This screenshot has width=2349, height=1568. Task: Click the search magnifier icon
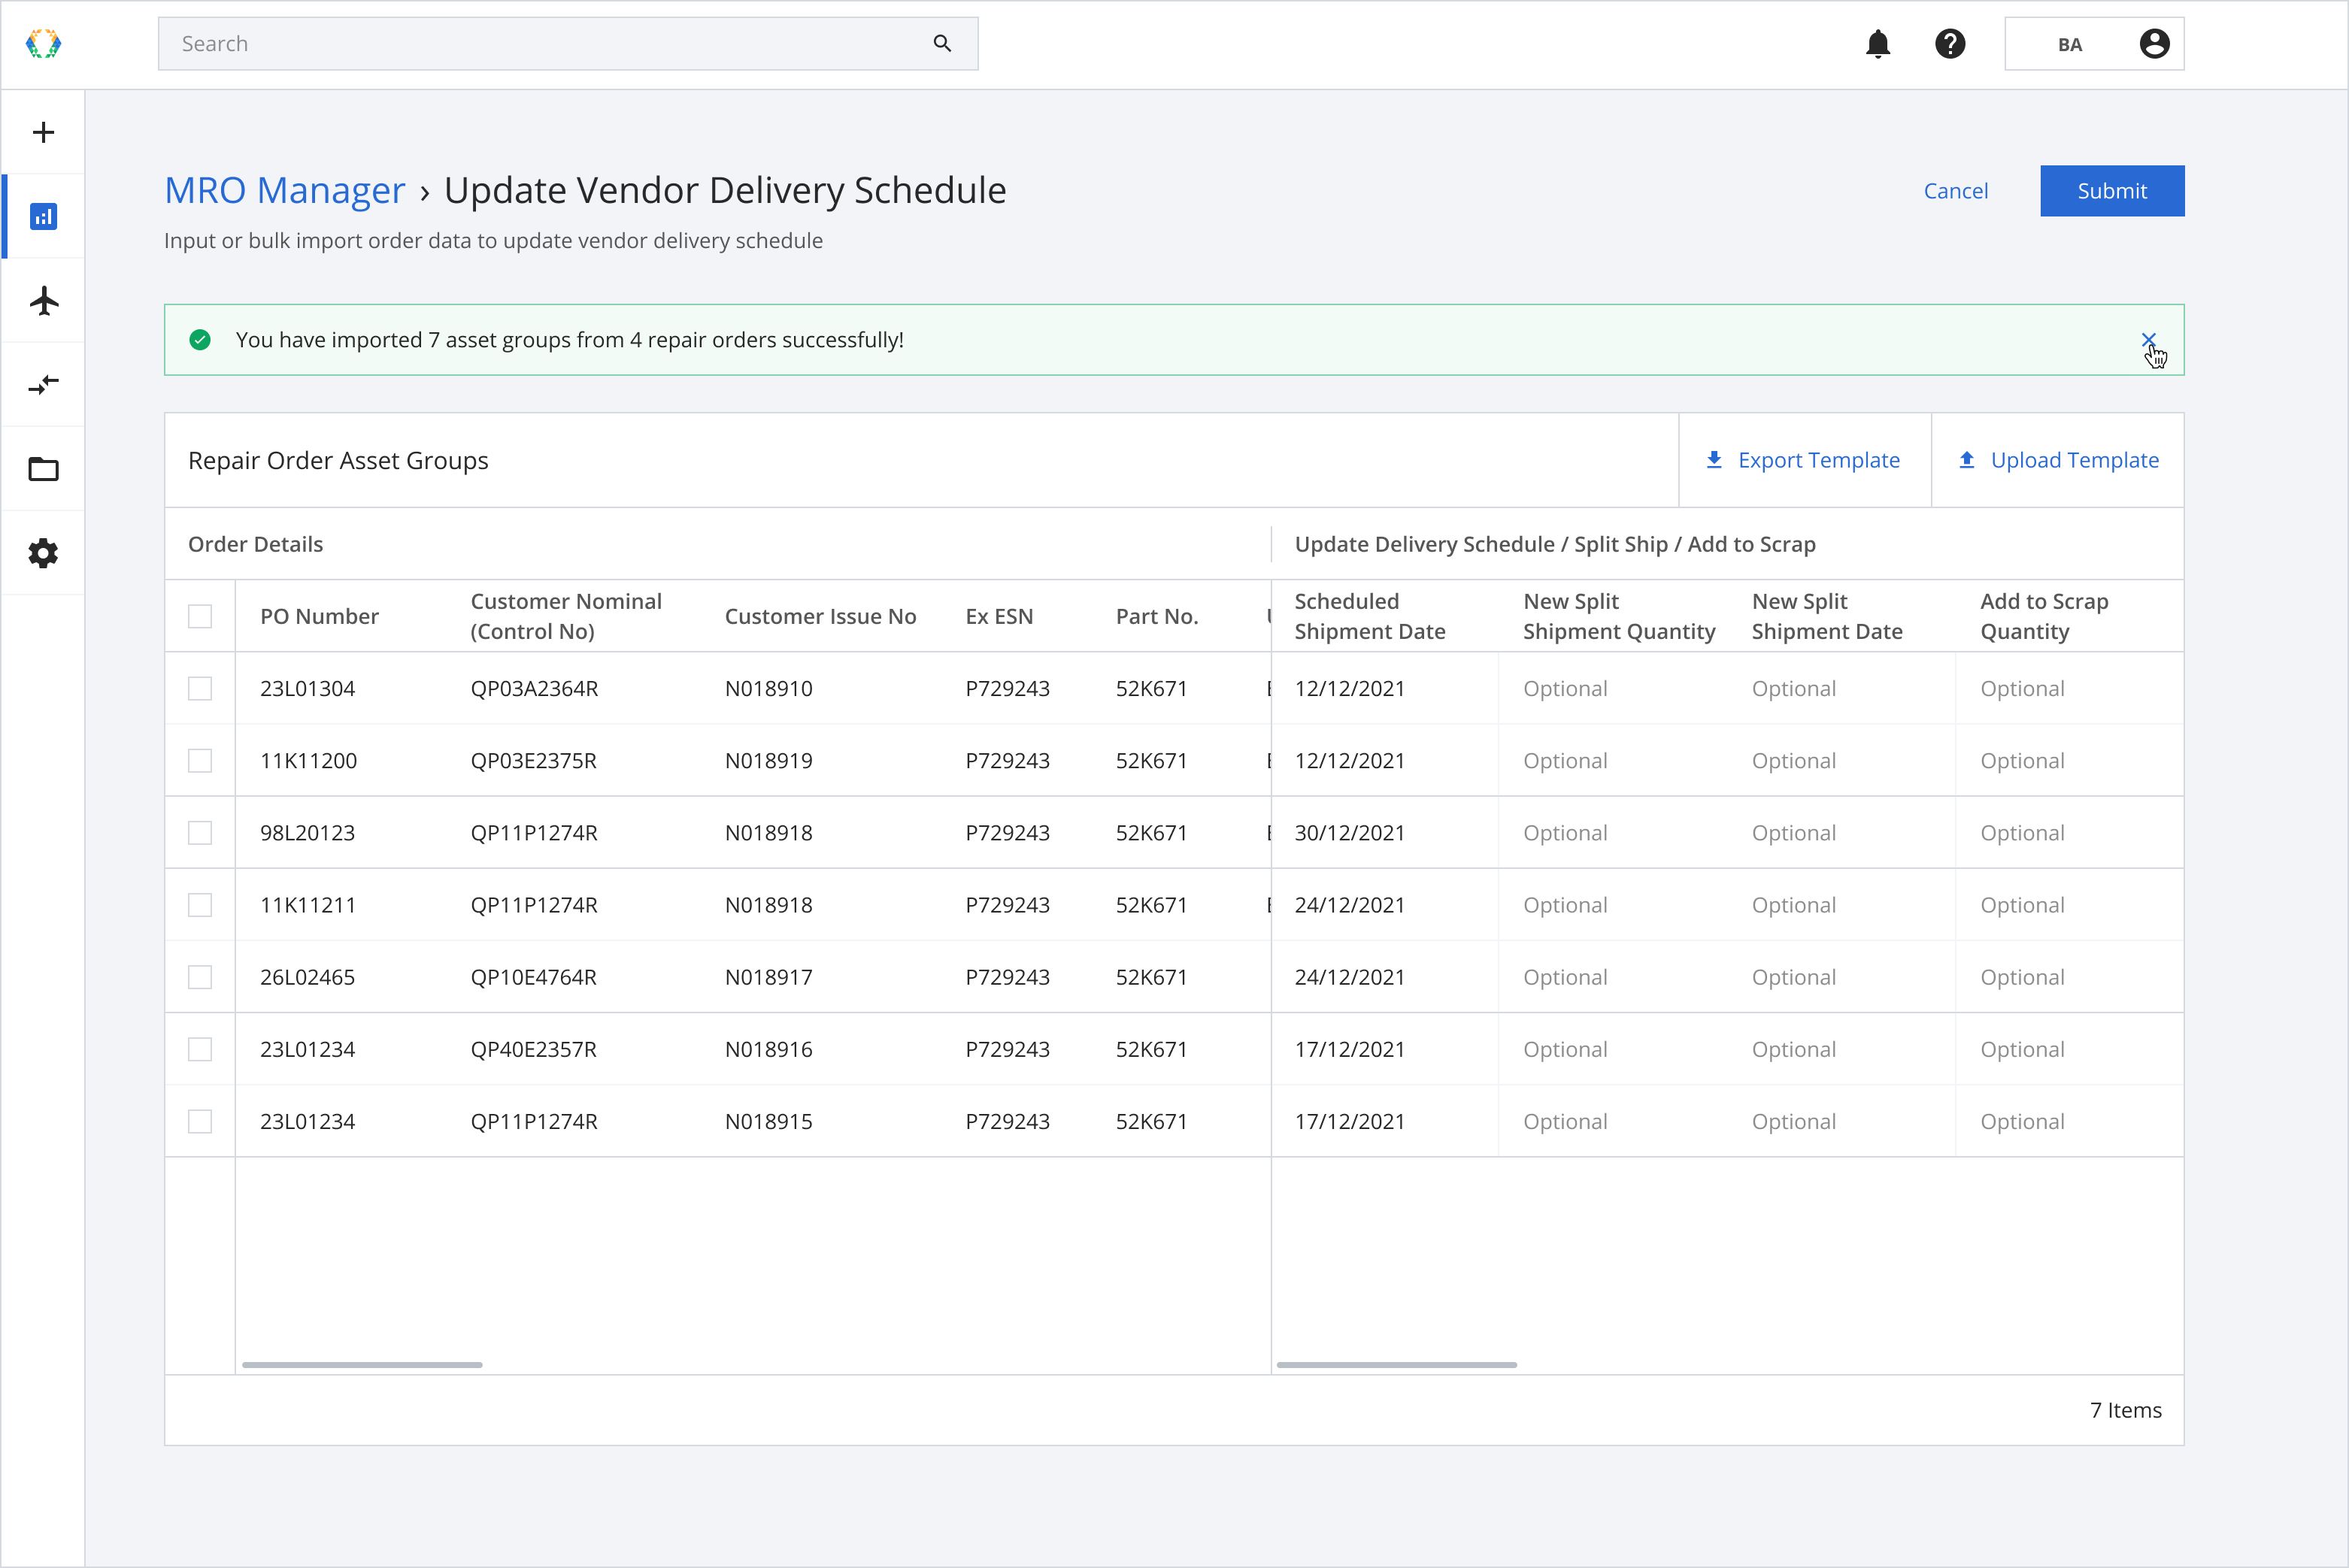coord(941,43)
